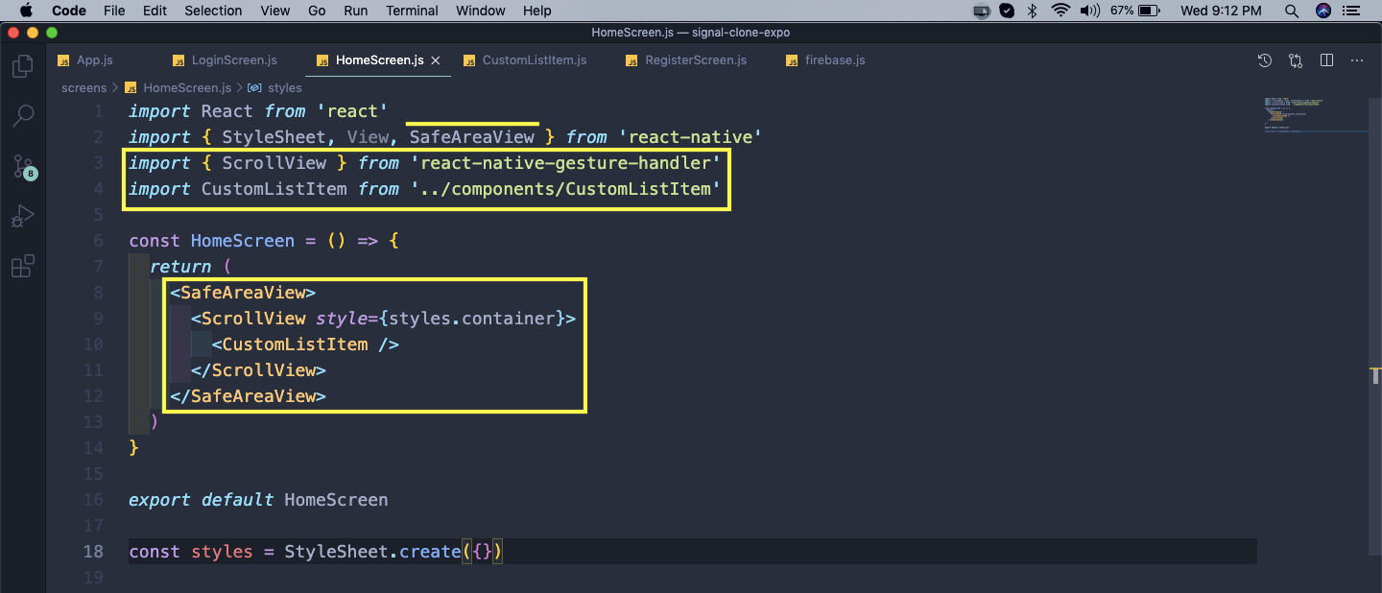Select the HomeScreen.js tab

click(x=379, y=60)
